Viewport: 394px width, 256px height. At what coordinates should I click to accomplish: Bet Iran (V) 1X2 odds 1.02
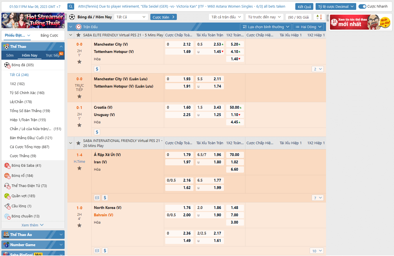[235, 162]
